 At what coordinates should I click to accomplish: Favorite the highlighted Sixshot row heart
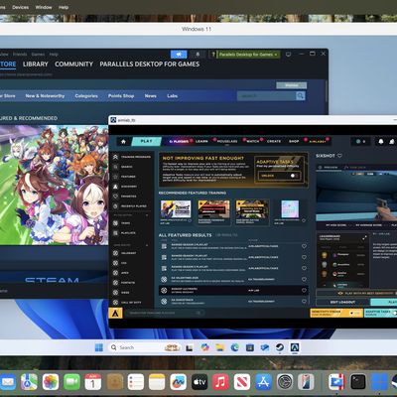coord(304,290)
